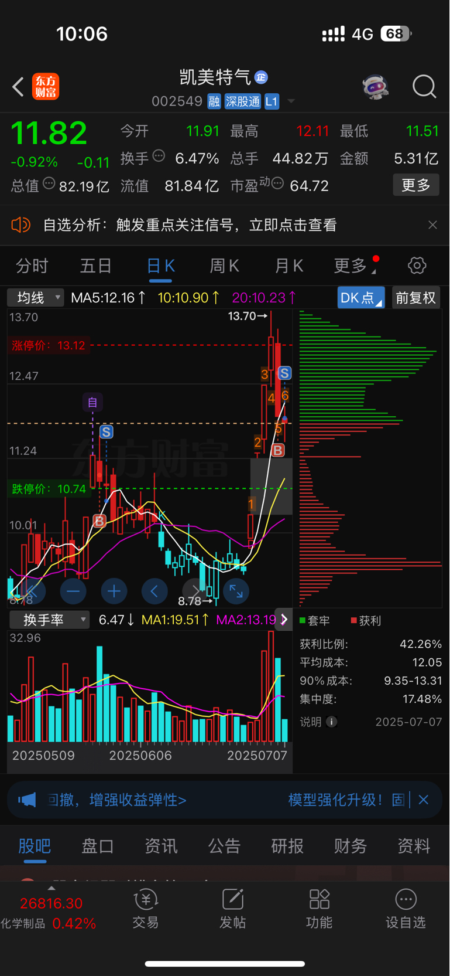Open the 资讯 tab
450x976 pixels.
coord(161,846)
